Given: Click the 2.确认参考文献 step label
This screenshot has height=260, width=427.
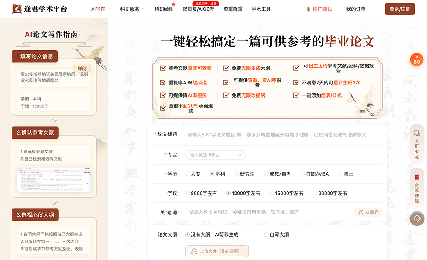Looking at the screenshot, I should tap(35, 133).
